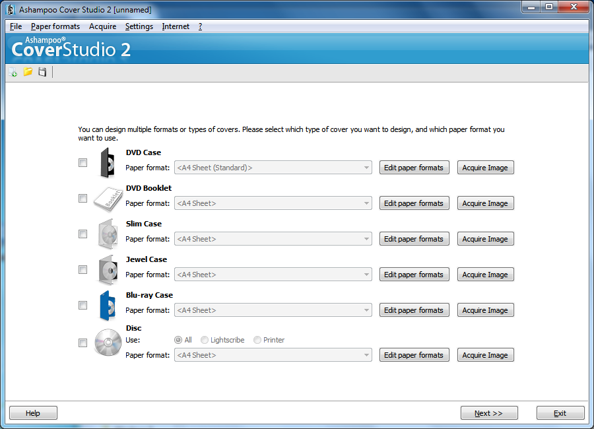Click the Save floppy disk toolbar icon

(42, 72)
